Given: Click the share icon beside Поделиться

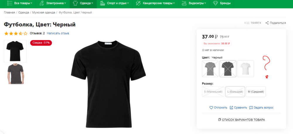Looking at the screenshot, I should [267, 23].
